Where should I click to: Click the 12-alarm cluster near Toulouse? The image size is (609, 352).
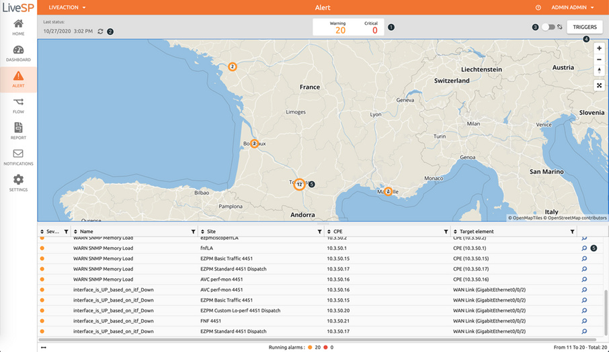tap(299, 184)
